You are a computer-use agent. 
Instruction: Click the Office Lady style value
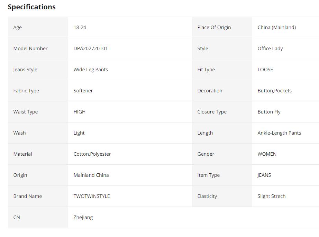[x=270, y=48]
